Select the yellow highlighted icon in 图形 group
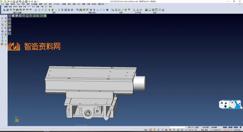The height and width of the screenshot is (132, 243). 52,10
